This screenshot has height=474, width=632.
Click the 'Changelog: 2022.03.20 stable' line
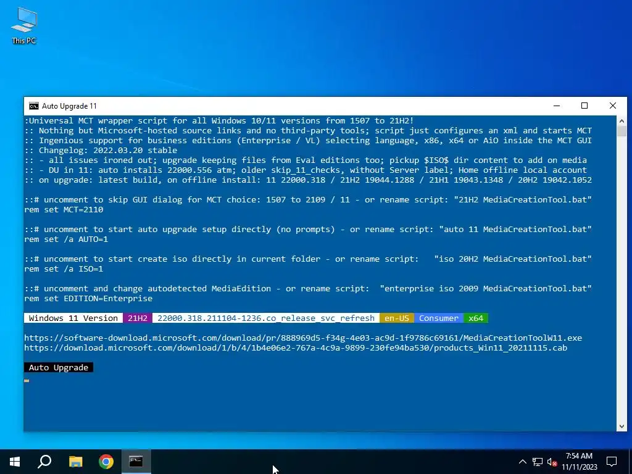(x=101, y=151)
